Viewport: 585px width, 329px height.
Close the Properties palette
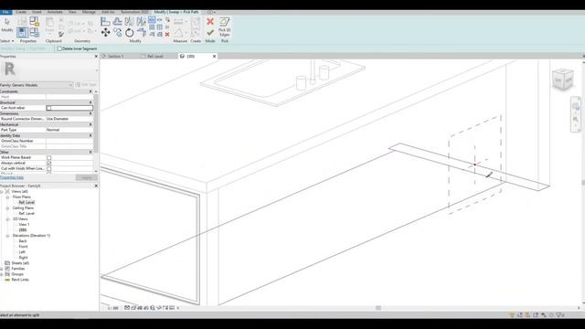point(96,57)
